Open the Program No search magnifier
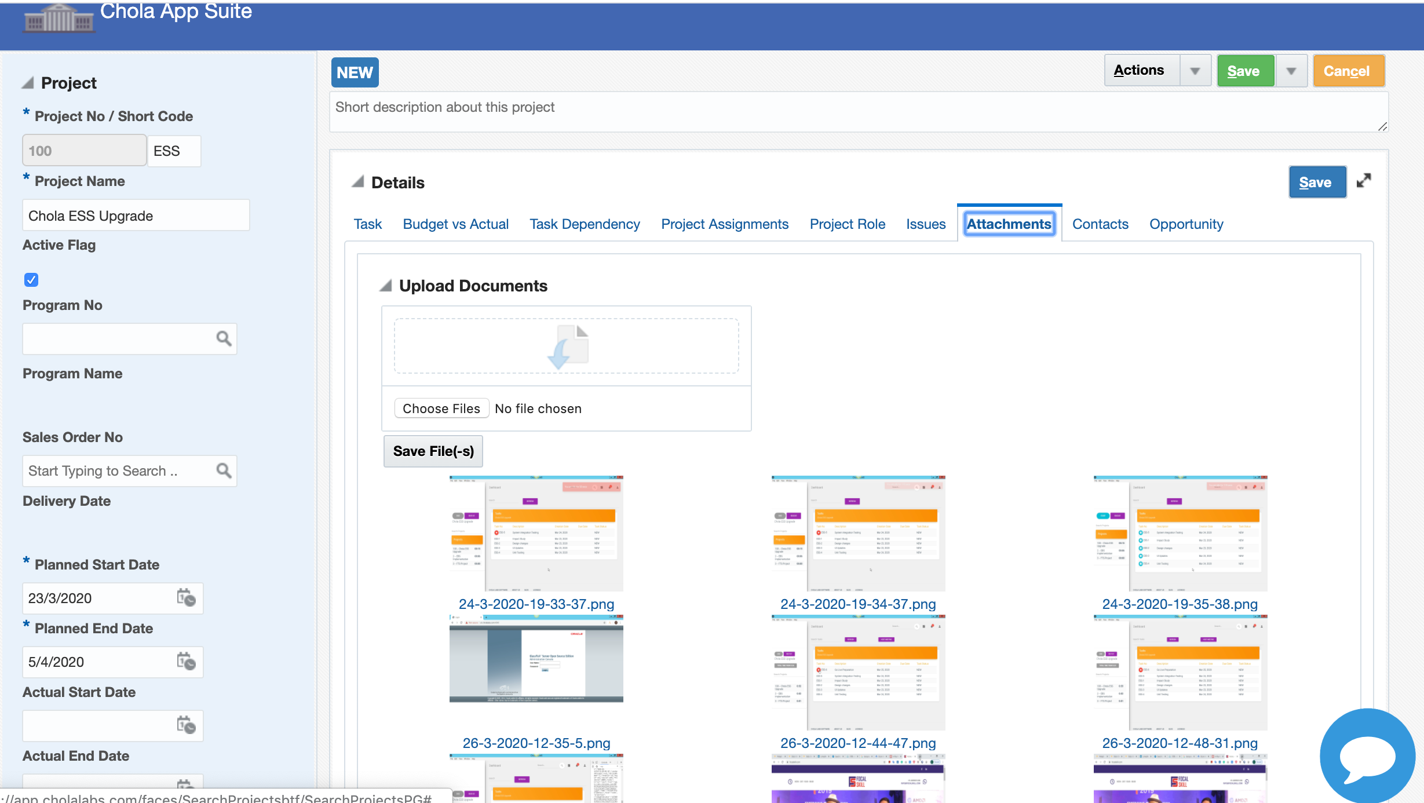 tap(224, 339)
